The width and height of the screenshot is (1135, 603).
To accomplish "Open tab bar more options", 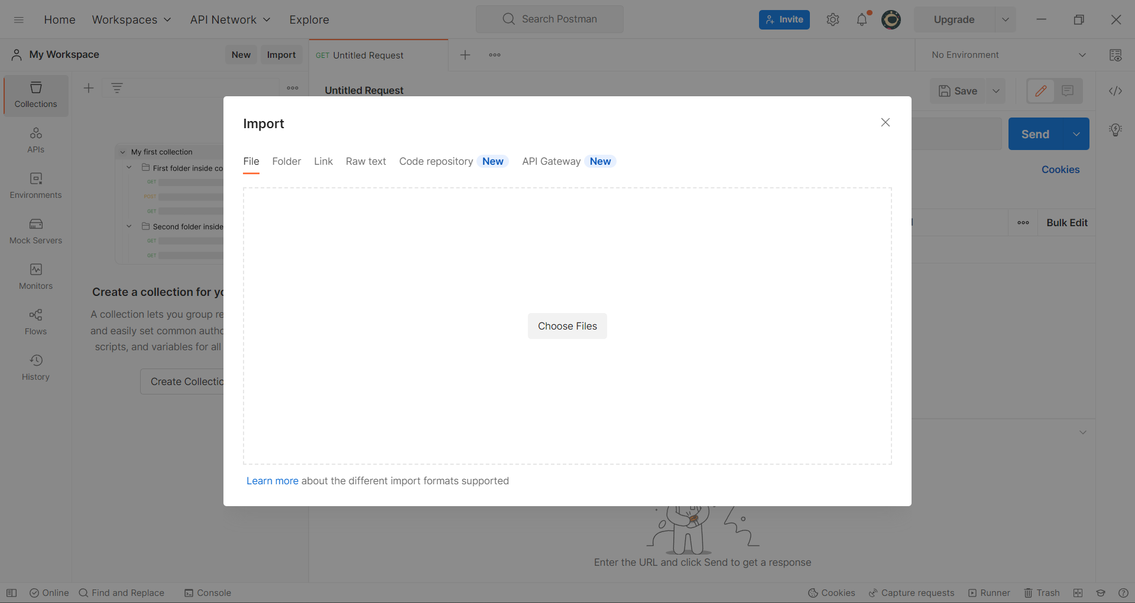I will click(495, 55).
